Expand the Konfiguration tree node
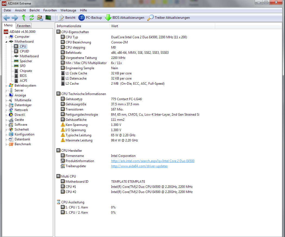The image size is (285, 237). click(6, 135)
